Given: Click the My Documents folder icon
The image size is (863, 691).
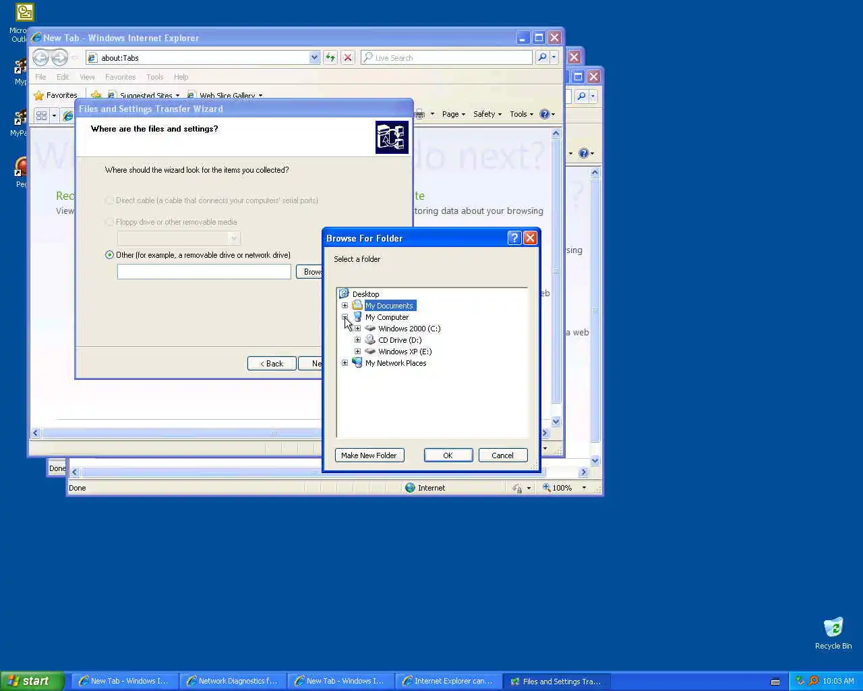Looking at the screenshot, I should coord(357,305).
